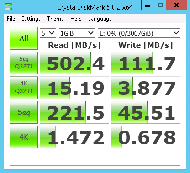This screenshot has height=173, width=190.
Task: Start the Seq Q32T1 test
Action: (24, 63)
